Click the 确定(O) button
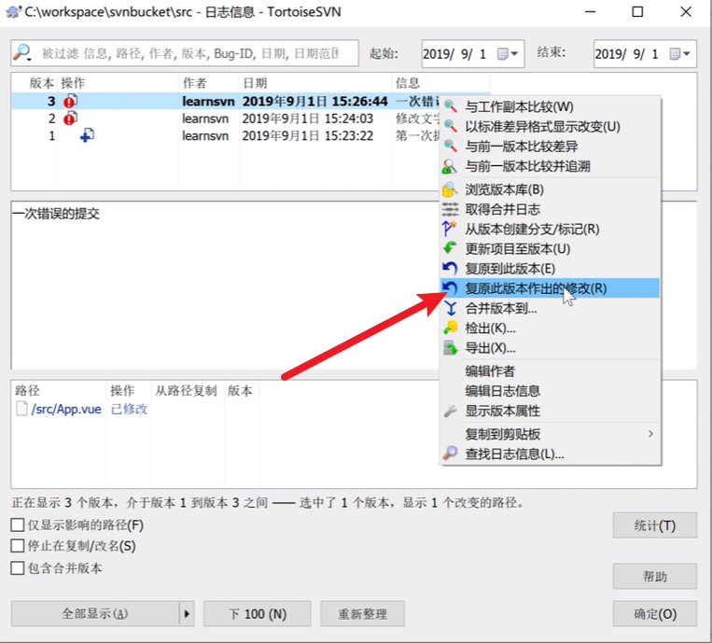 point(654,614)
